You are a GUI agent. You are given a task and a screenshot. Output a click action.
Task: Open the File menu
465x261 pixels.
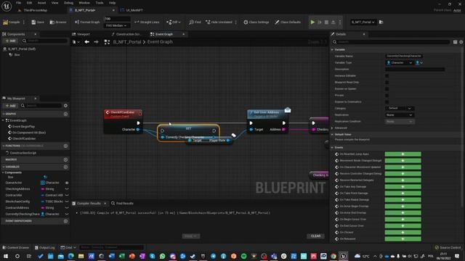tap(18, 3)
